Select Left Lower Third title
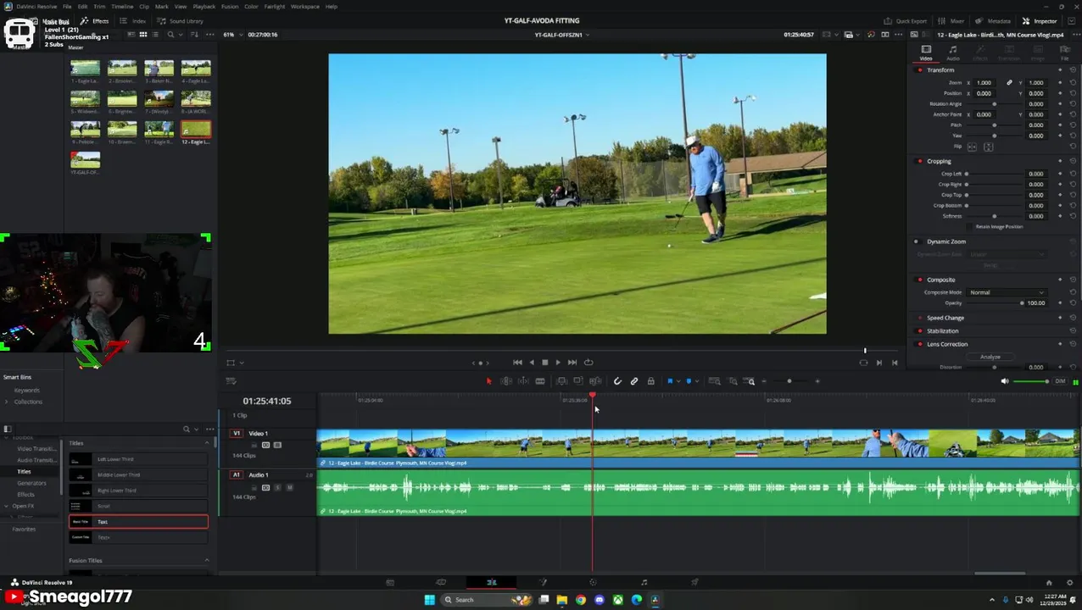 [138, 459]
